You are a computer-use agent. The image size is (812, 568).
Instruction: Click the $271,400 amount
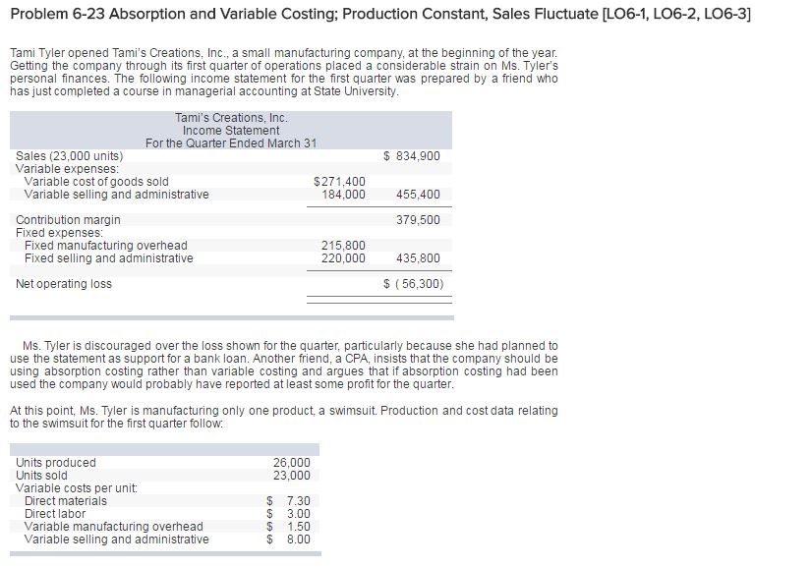(339, 182)
